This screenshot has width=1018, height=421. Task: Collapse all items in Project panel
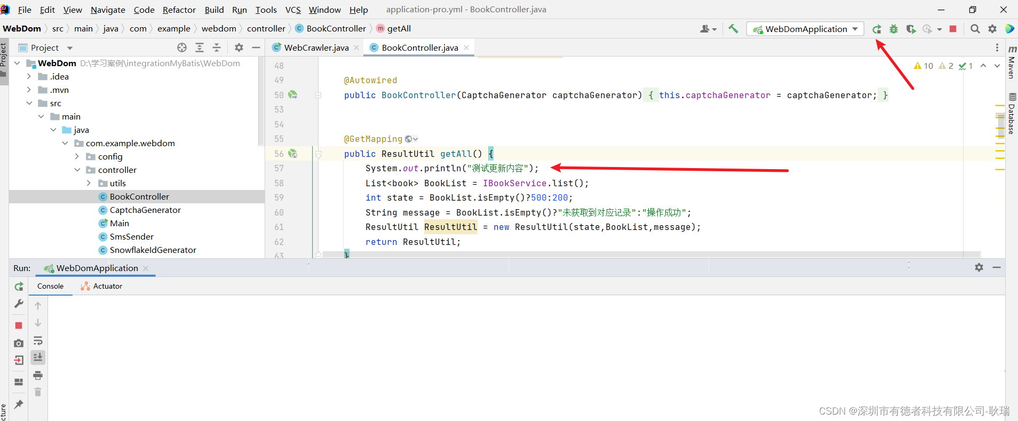[217, 47]
